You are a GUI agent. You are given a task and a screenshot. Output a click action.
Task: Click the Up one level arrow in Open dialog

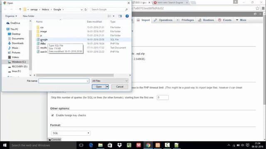[x=20, y=10]
